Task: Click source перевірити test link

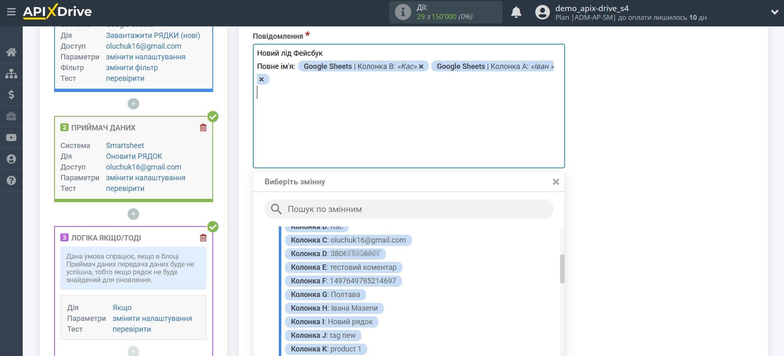Action: click(x=125, y=78)
